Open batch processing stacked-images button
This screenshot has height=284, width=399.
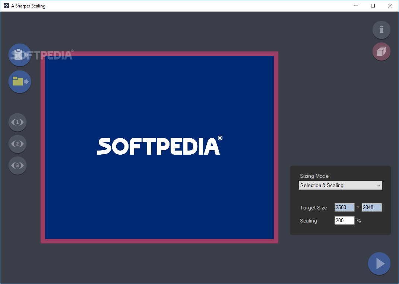click(x=381, y=51)
